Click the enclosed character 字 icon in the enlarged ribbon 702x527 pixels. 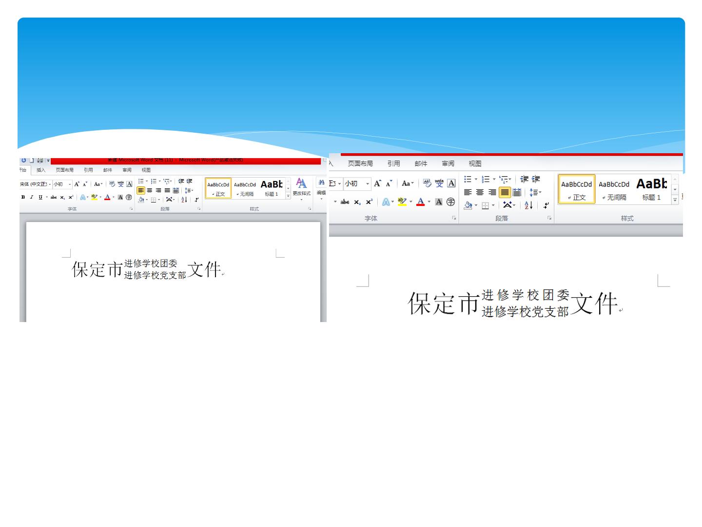coord(450,202)
